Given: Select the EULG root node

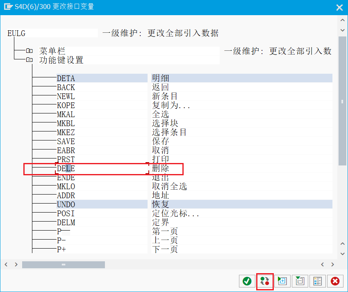Looking at the screenshot, I should [x=16, y=33].
